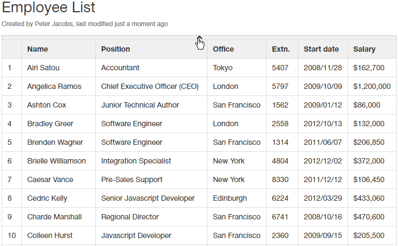The image size is (398, 246).
Task: Sort by the Position column header
Action: coord(115,49)
